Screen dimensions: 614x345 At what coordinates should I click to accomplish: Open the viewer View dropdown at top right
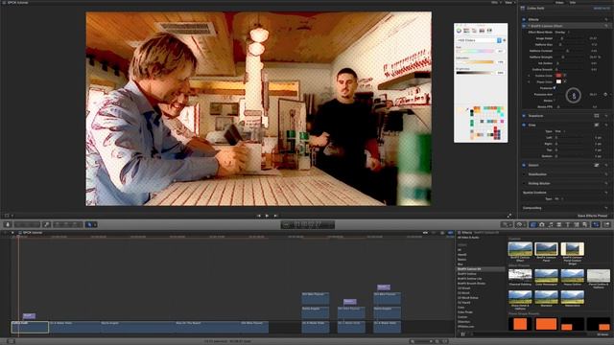pos(509,2)
